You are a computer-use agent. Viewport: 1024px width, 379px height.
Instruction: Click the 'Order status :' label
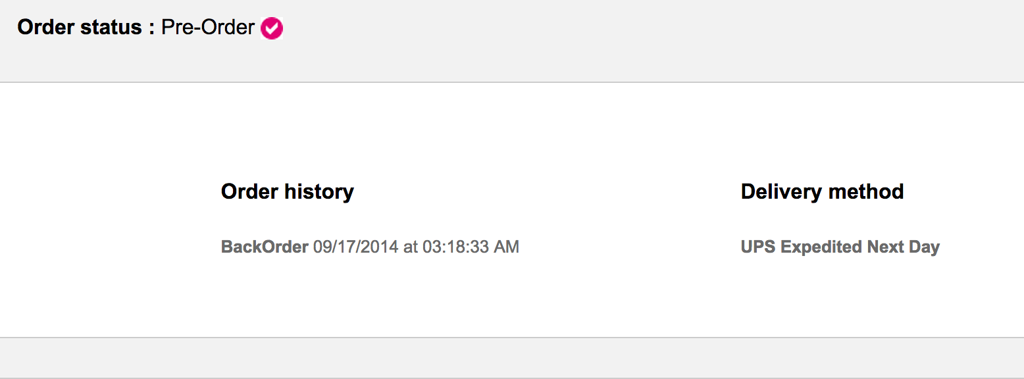pos(86,28)
